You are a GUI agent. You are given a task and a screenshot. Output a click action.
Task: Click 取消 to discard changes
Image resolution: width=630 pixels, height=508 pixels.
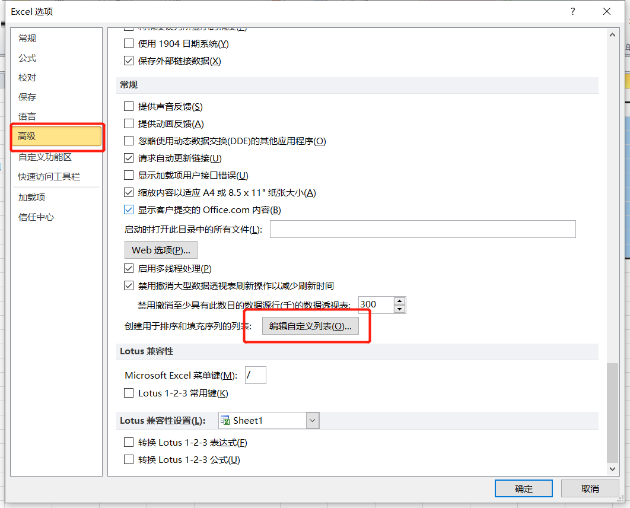point(590,488)
